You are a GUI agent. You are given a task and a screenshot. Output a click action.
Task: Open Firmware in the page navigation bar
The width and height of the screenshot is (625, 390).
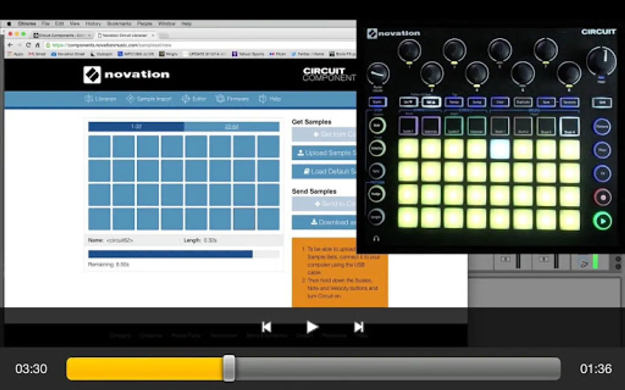(233, 99)
